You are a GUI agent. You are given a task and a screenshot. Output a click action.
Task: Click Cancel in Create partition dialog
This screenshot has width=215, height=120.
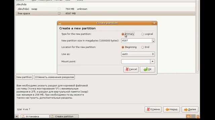[131, 69]
